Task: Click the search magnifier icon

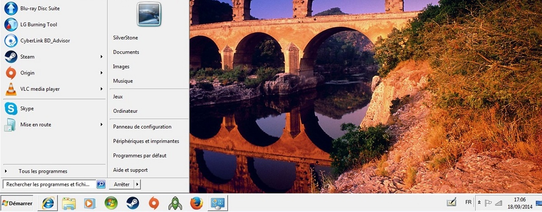Action: pos(101,184)
